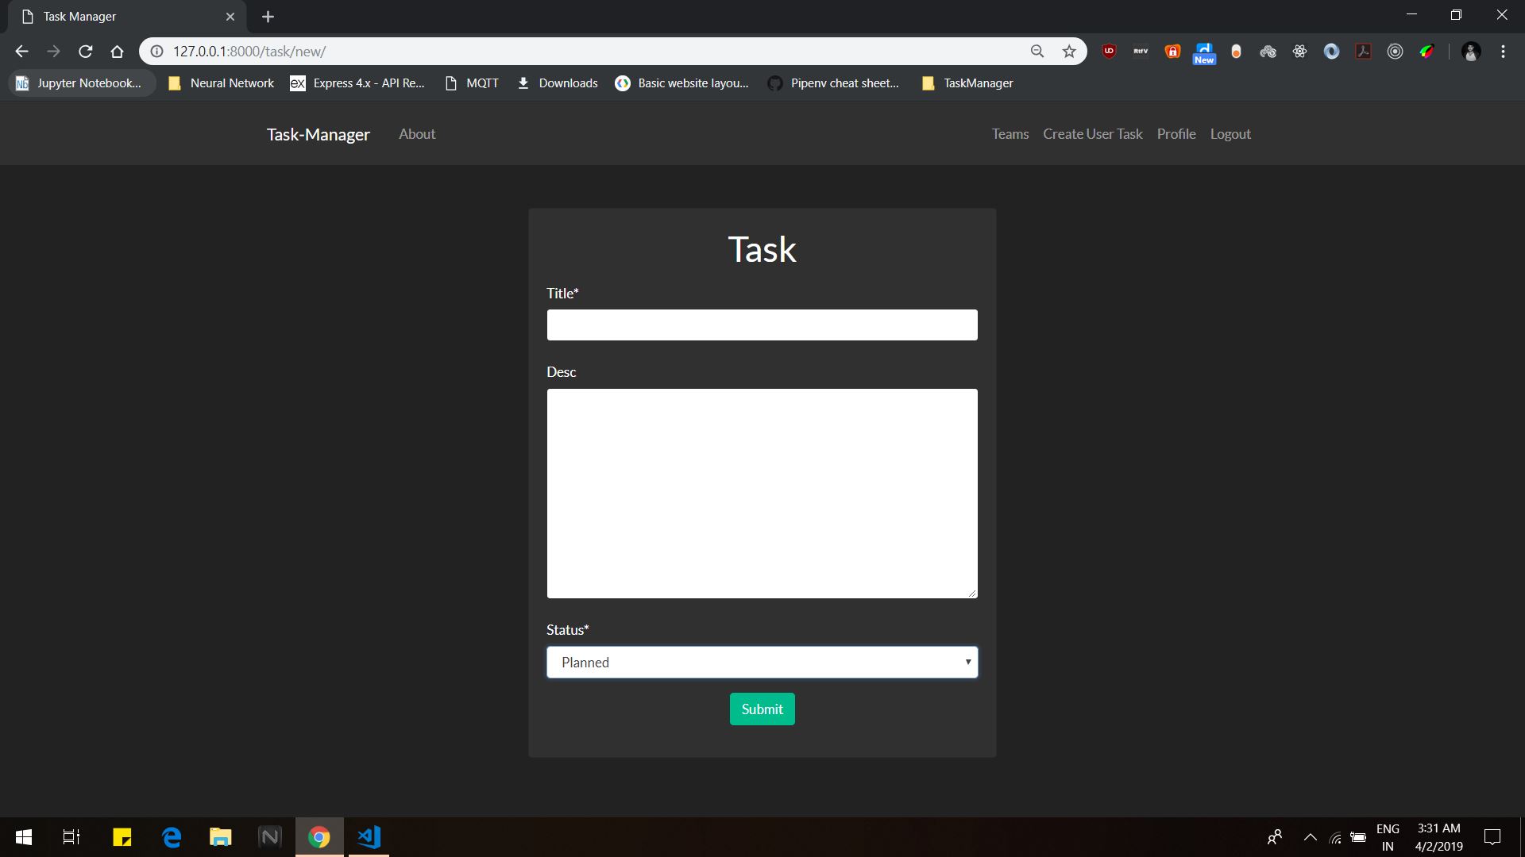Click inside the Desc textarea
Screen dimensions: 1525x857
point(762,494)
